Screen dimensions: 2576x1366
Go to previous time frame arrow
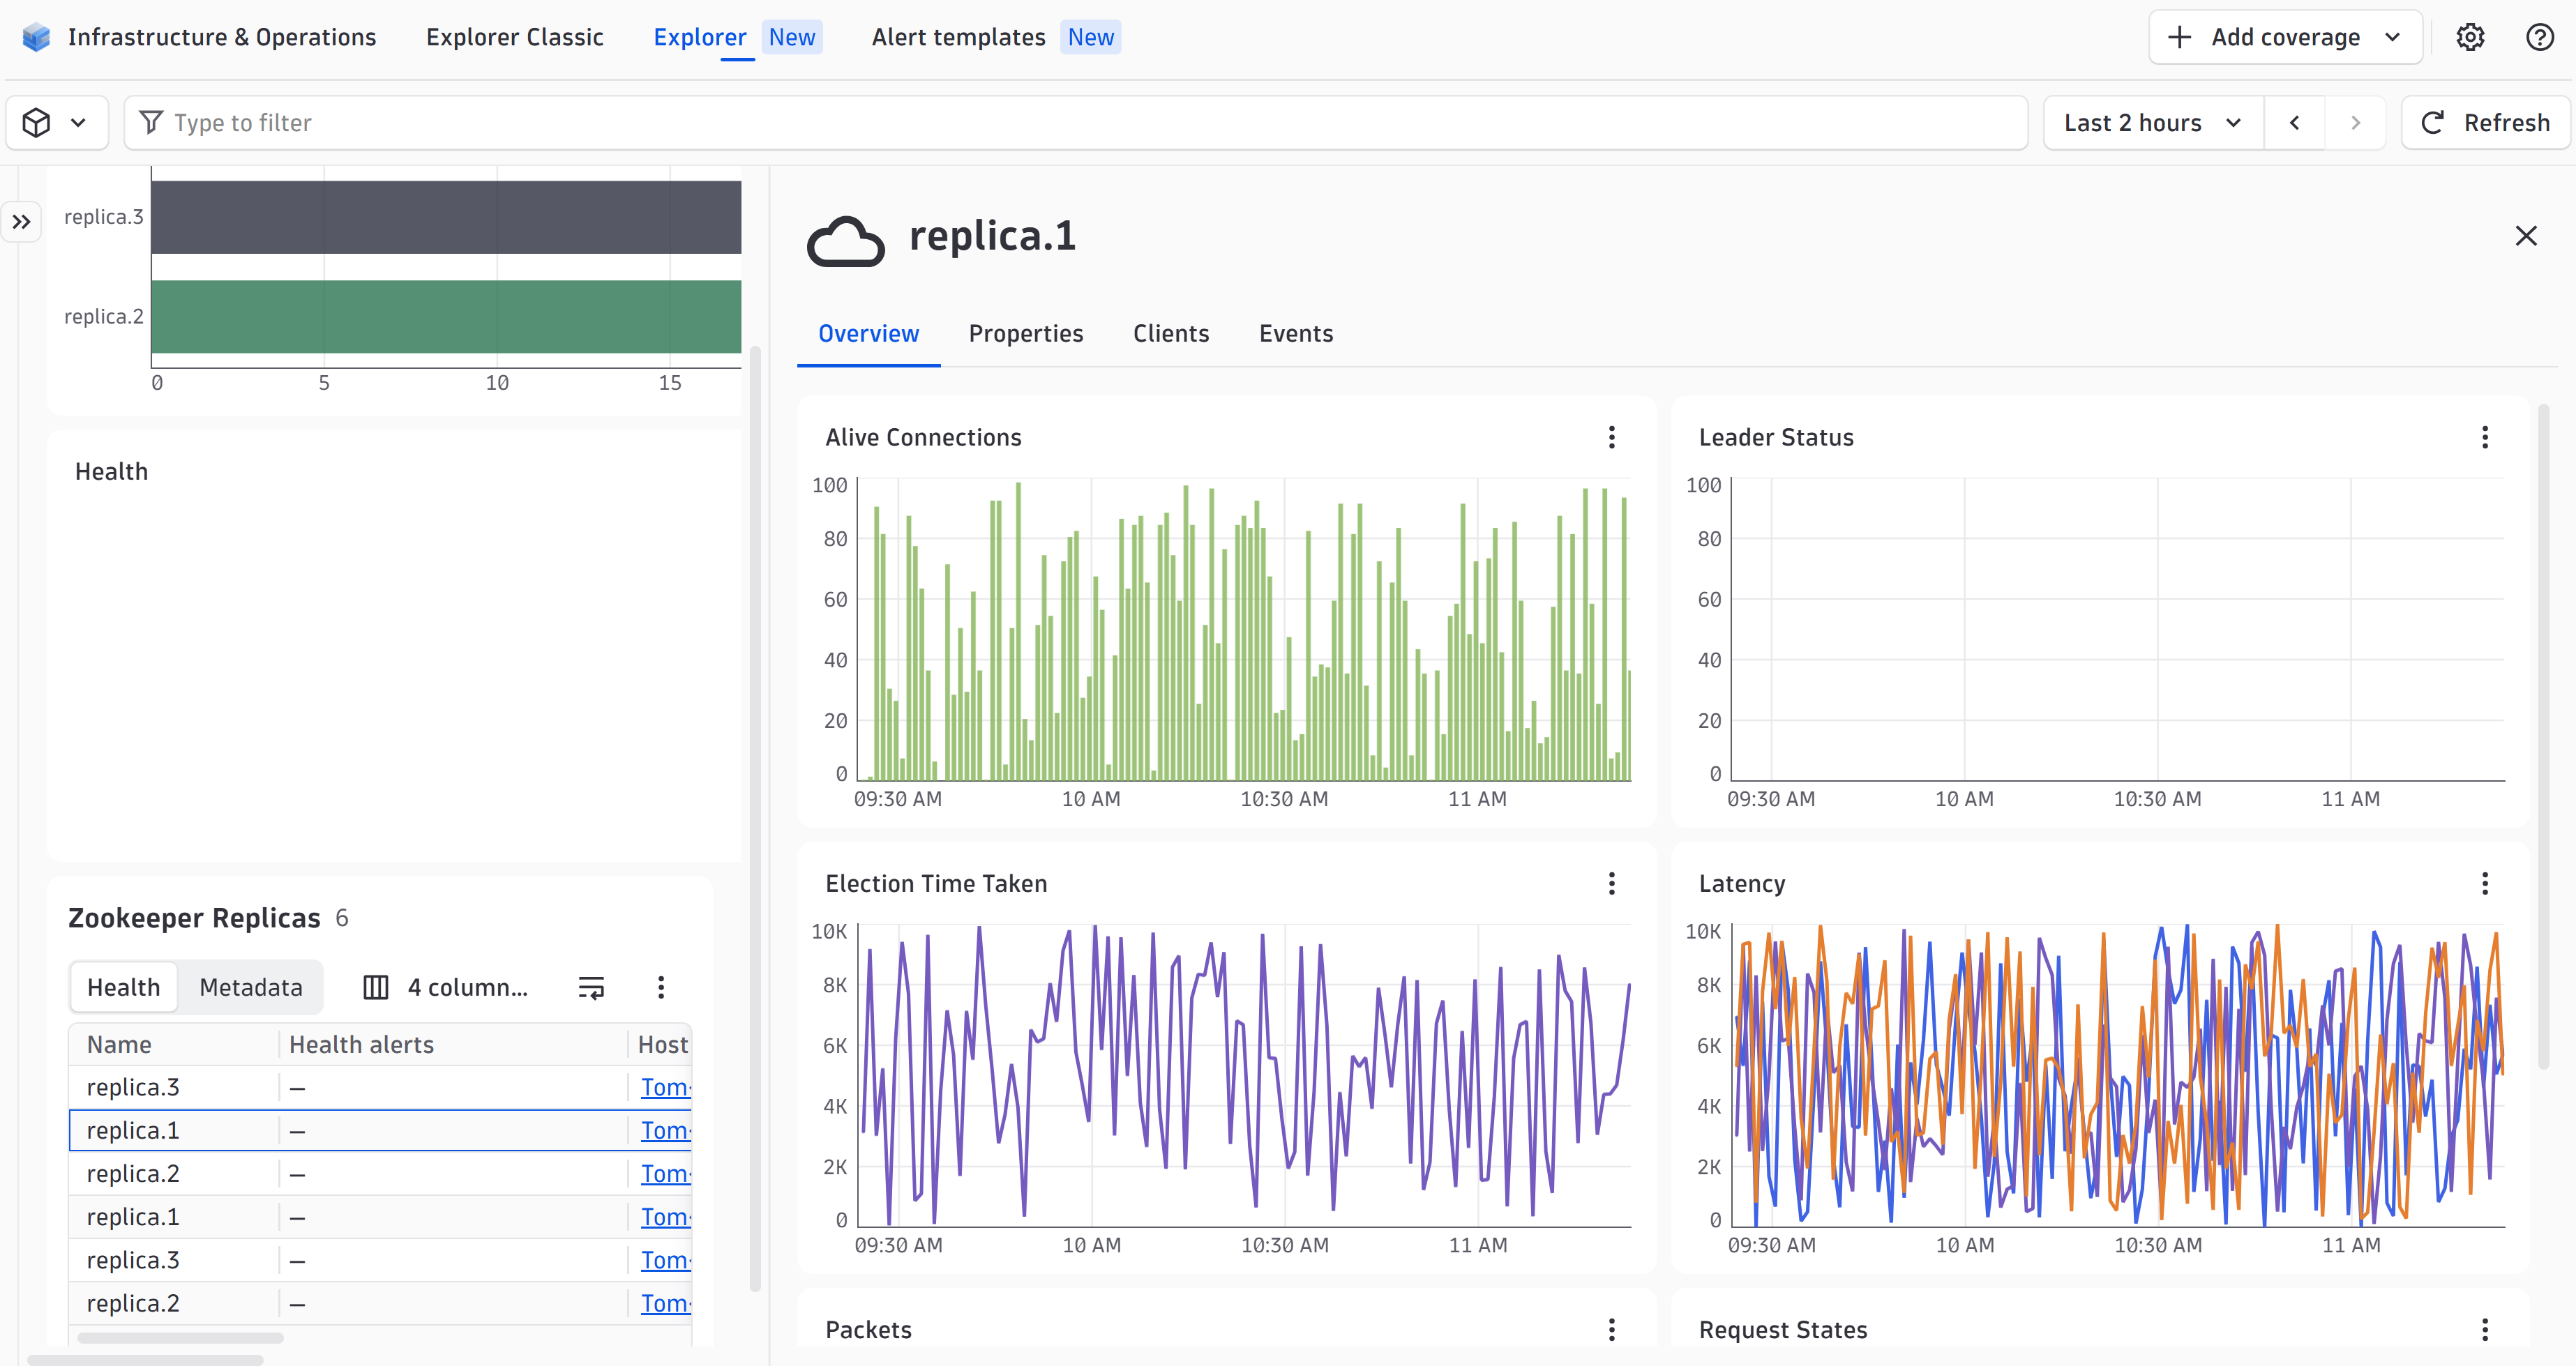click(2294, 123)
